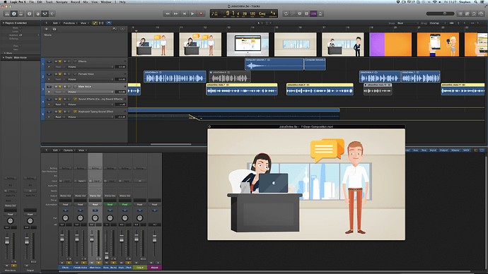This screenshot has width=488, height=274.
Task: Open the Help menu in menu bar
Action: (122, 2)
